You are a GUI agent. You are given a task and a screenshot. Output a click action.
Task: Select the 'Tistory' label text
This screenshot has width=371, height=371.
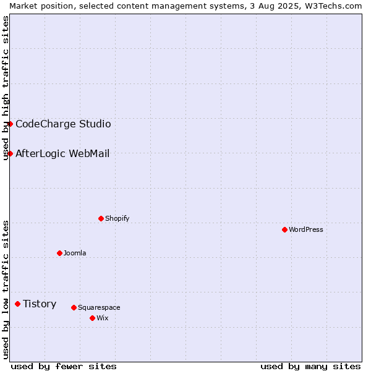click(x=40, y=304)
